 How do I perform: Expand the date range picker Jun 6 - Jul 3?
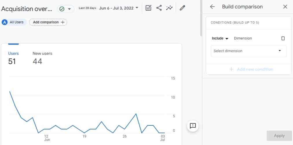tap(119, 8)
